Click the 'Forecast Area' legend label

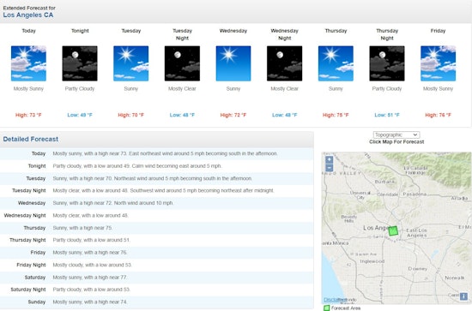[346, 308]
